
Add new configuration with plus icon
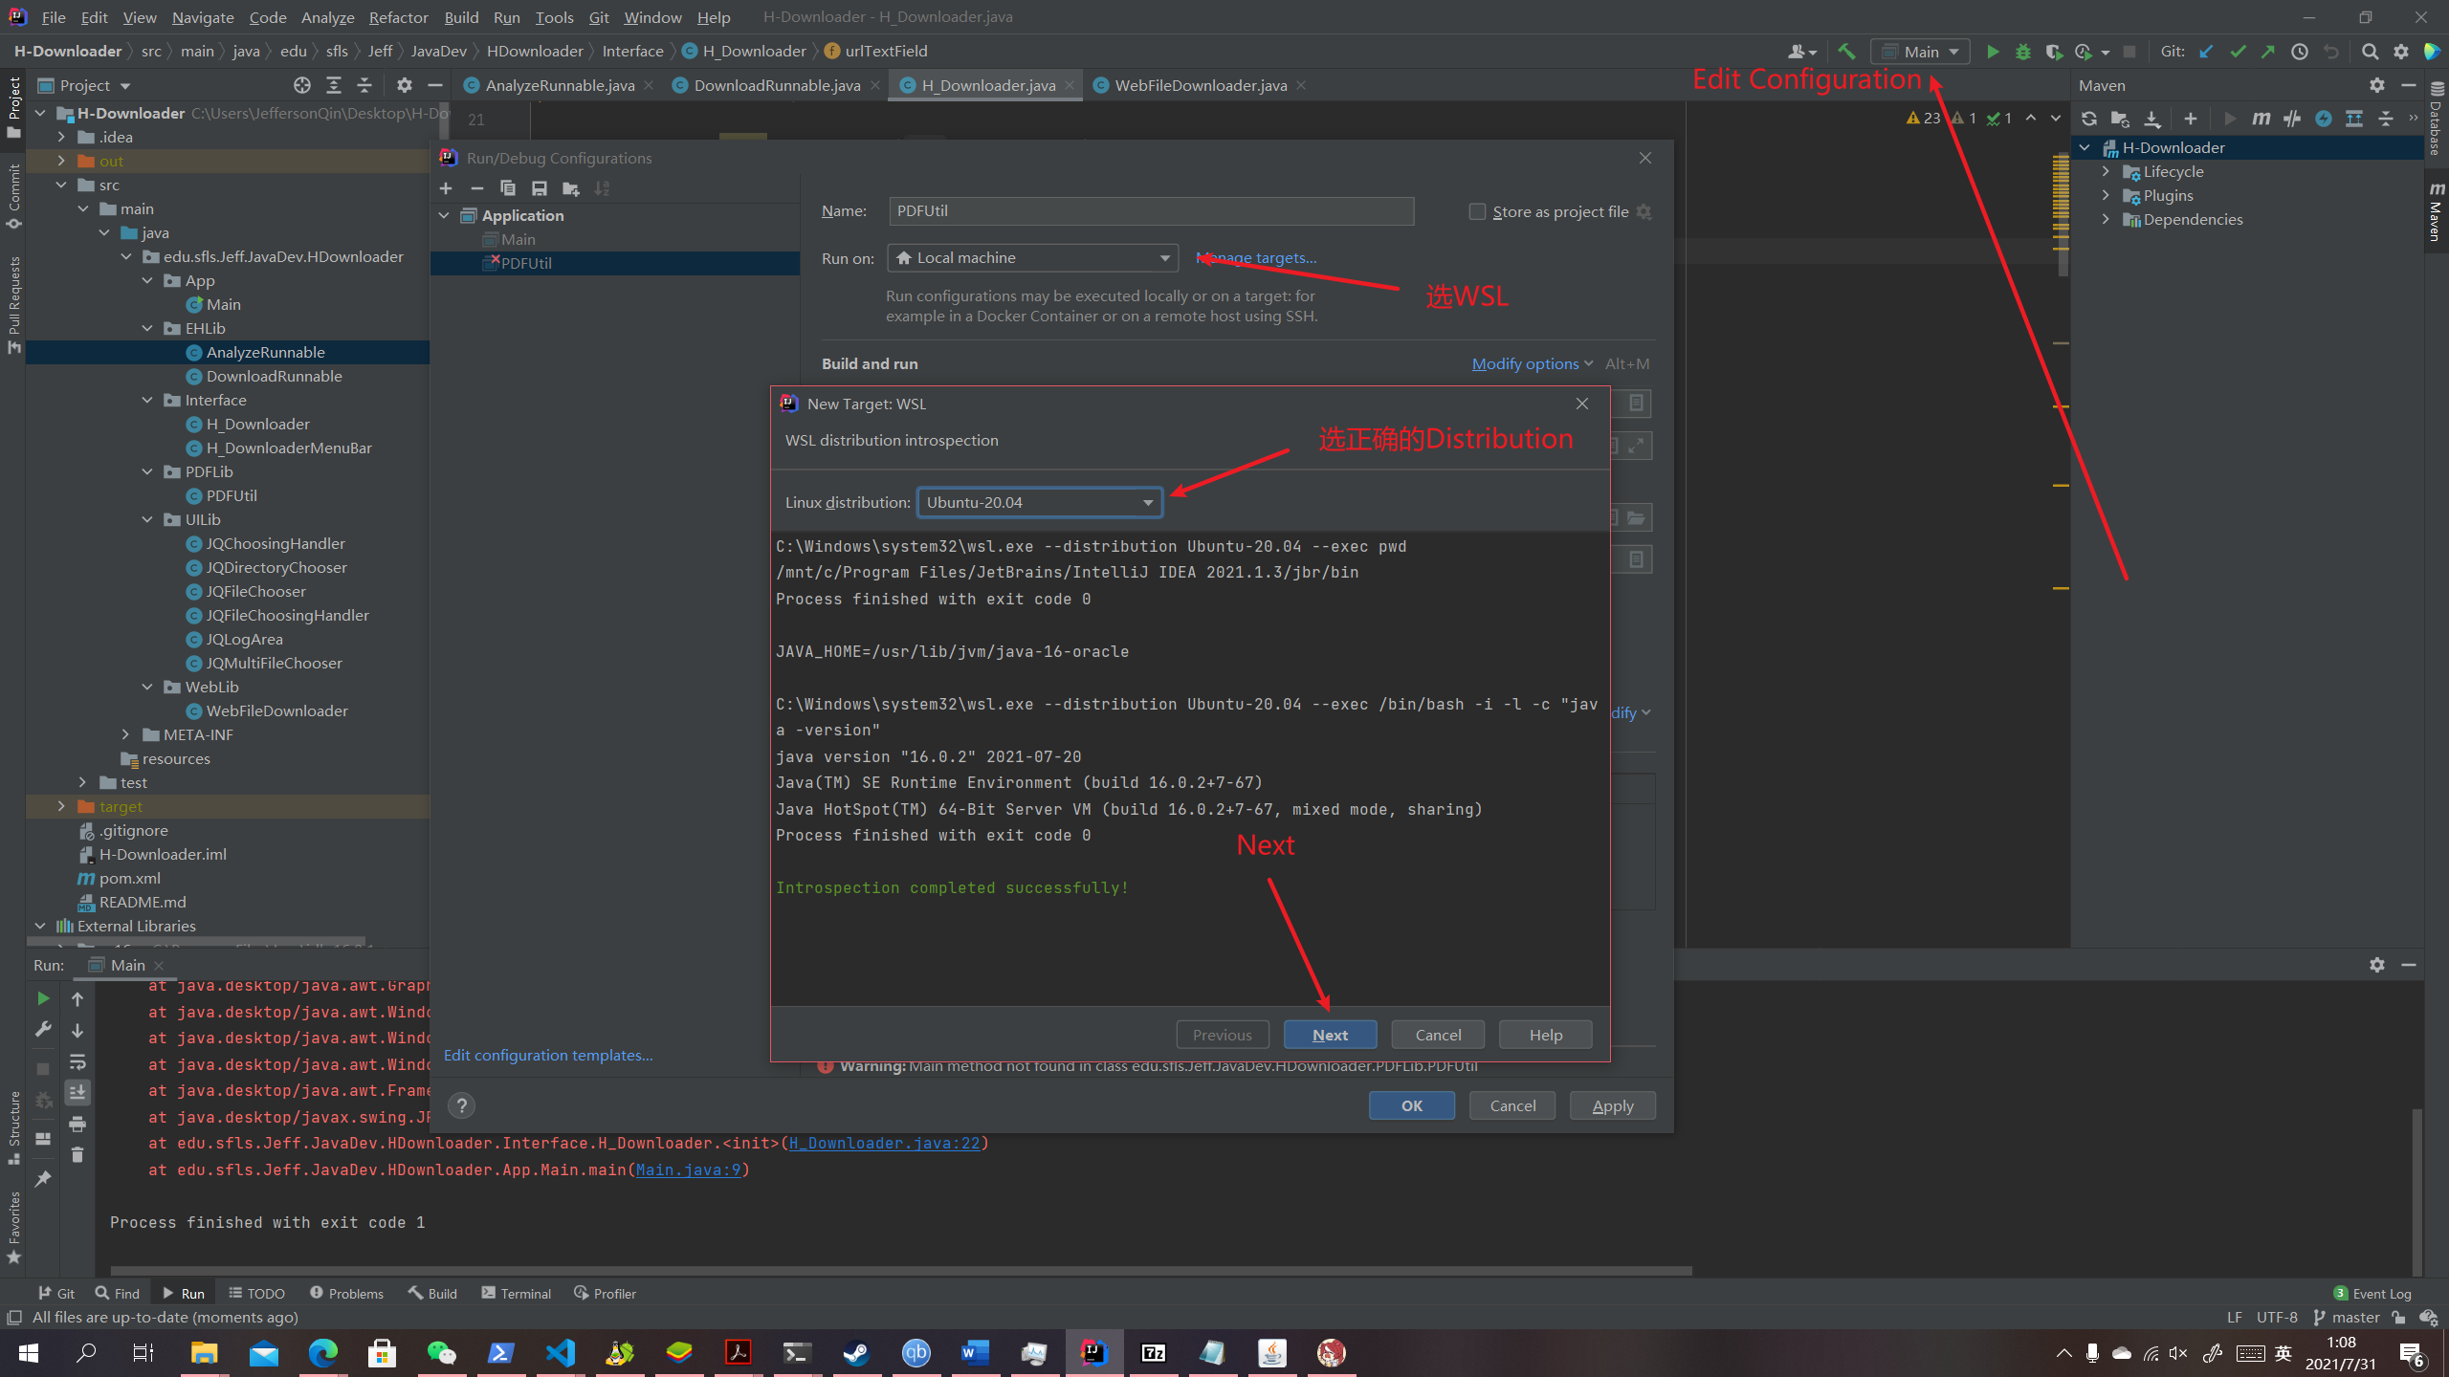(446, 188)
